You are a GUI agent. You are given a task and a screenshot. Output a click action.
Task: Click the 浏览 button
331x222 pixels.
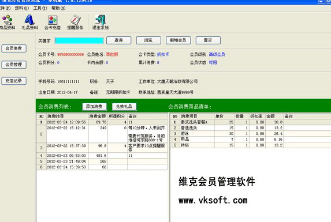pos(148,40)
